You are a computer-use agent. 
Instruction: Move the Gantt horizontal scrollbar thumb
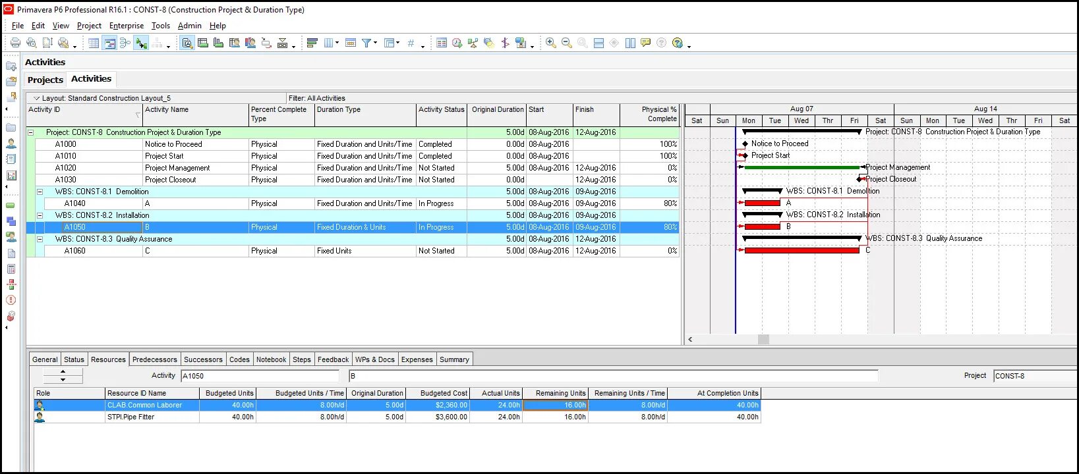pos(763,340)
